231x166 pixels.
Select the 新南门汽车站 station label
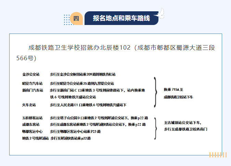pos(33,90)
